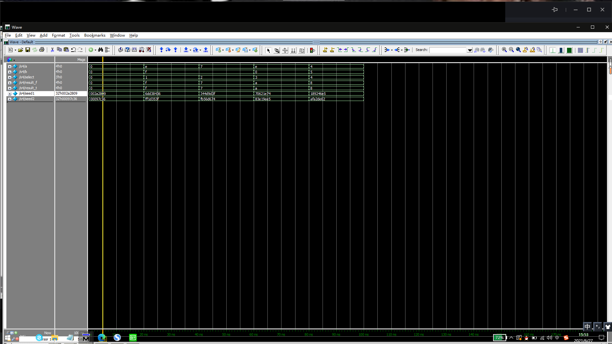Click the Zoom Out magnifier icon
This screenshot has width=612, height=344.
coord(511,50)
